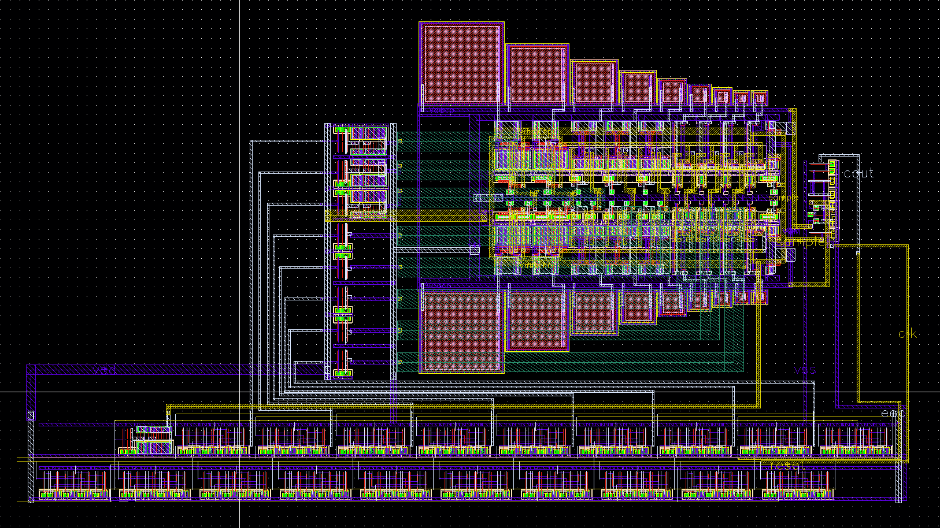Select the vdd label on power rail

click(x=105, y=370)
